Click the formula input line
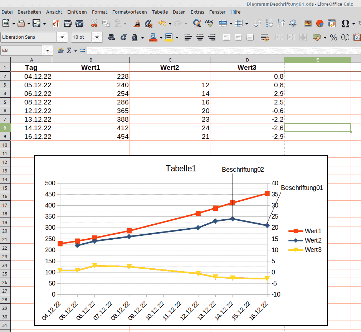 point(224,50)
